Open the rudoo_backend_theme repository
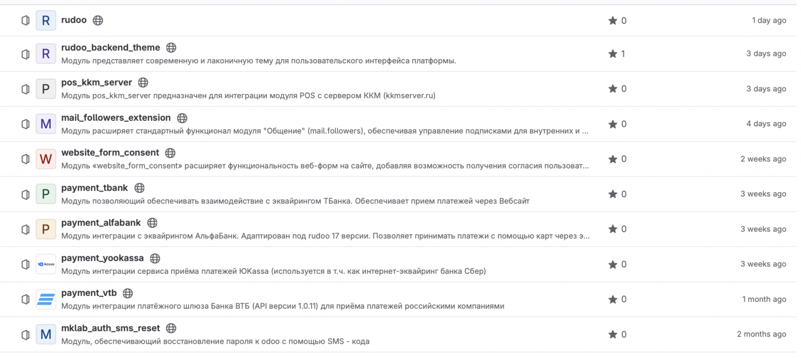Screen dimensions: 801x358 110,47
